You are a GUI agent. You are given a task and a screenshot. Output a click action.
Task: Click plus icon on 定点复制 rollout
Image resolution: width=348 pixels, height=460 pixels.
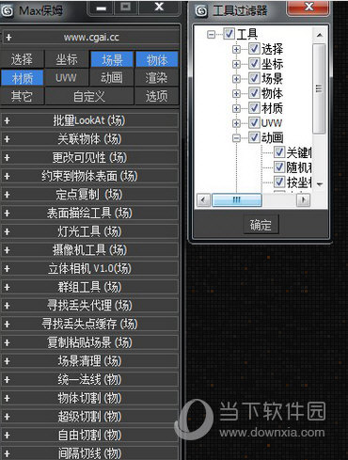(7, 195)
